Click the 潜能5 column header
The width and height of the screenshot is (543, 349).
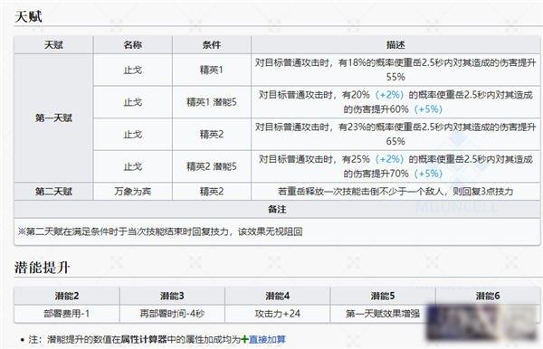[x=382, y=296]
